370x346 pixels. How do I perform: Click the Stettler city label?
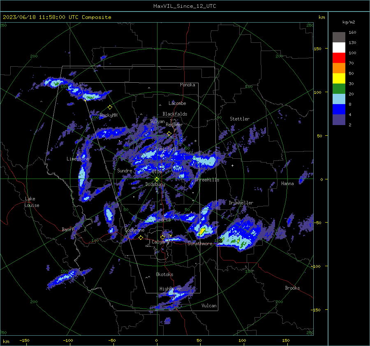coord(240,119)
